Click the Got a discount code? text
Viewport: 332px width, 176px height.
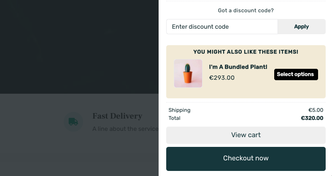[x=246, y=11]
